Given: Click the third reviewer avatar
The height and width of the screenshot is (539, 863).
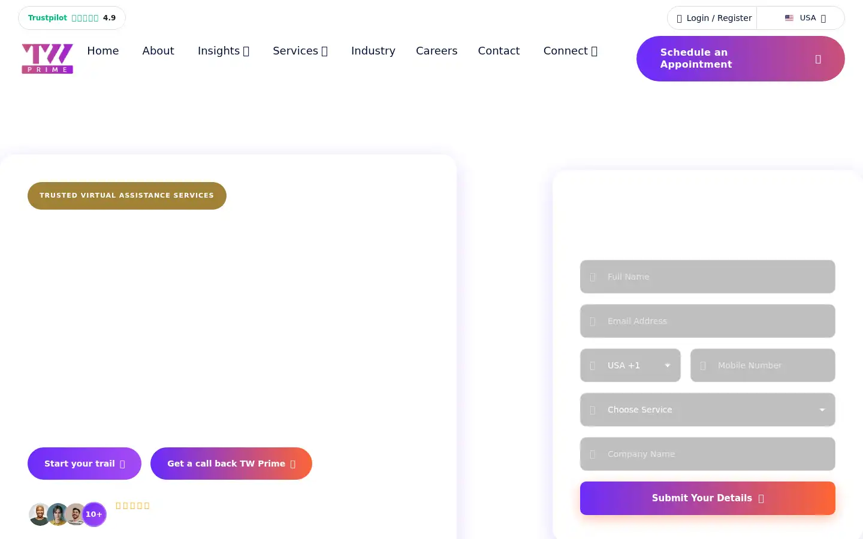Looking at the screenshot, I should click(75, 514).
